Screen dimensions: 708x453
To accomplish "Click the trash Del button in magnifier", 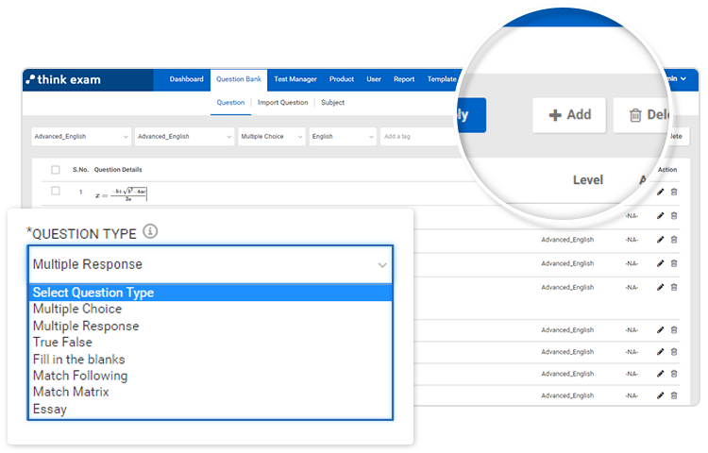I will pos(641,115).
